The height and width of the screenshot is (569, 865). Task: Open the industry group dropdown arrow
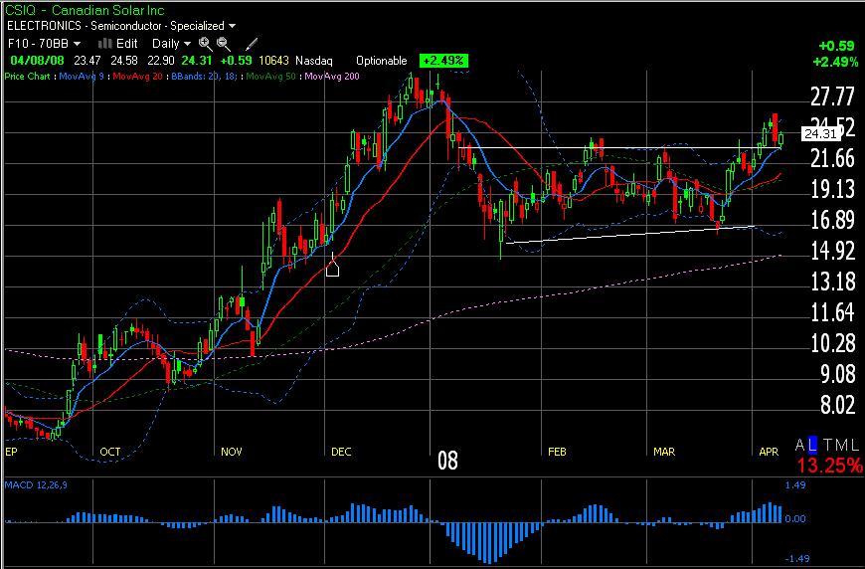233,26
